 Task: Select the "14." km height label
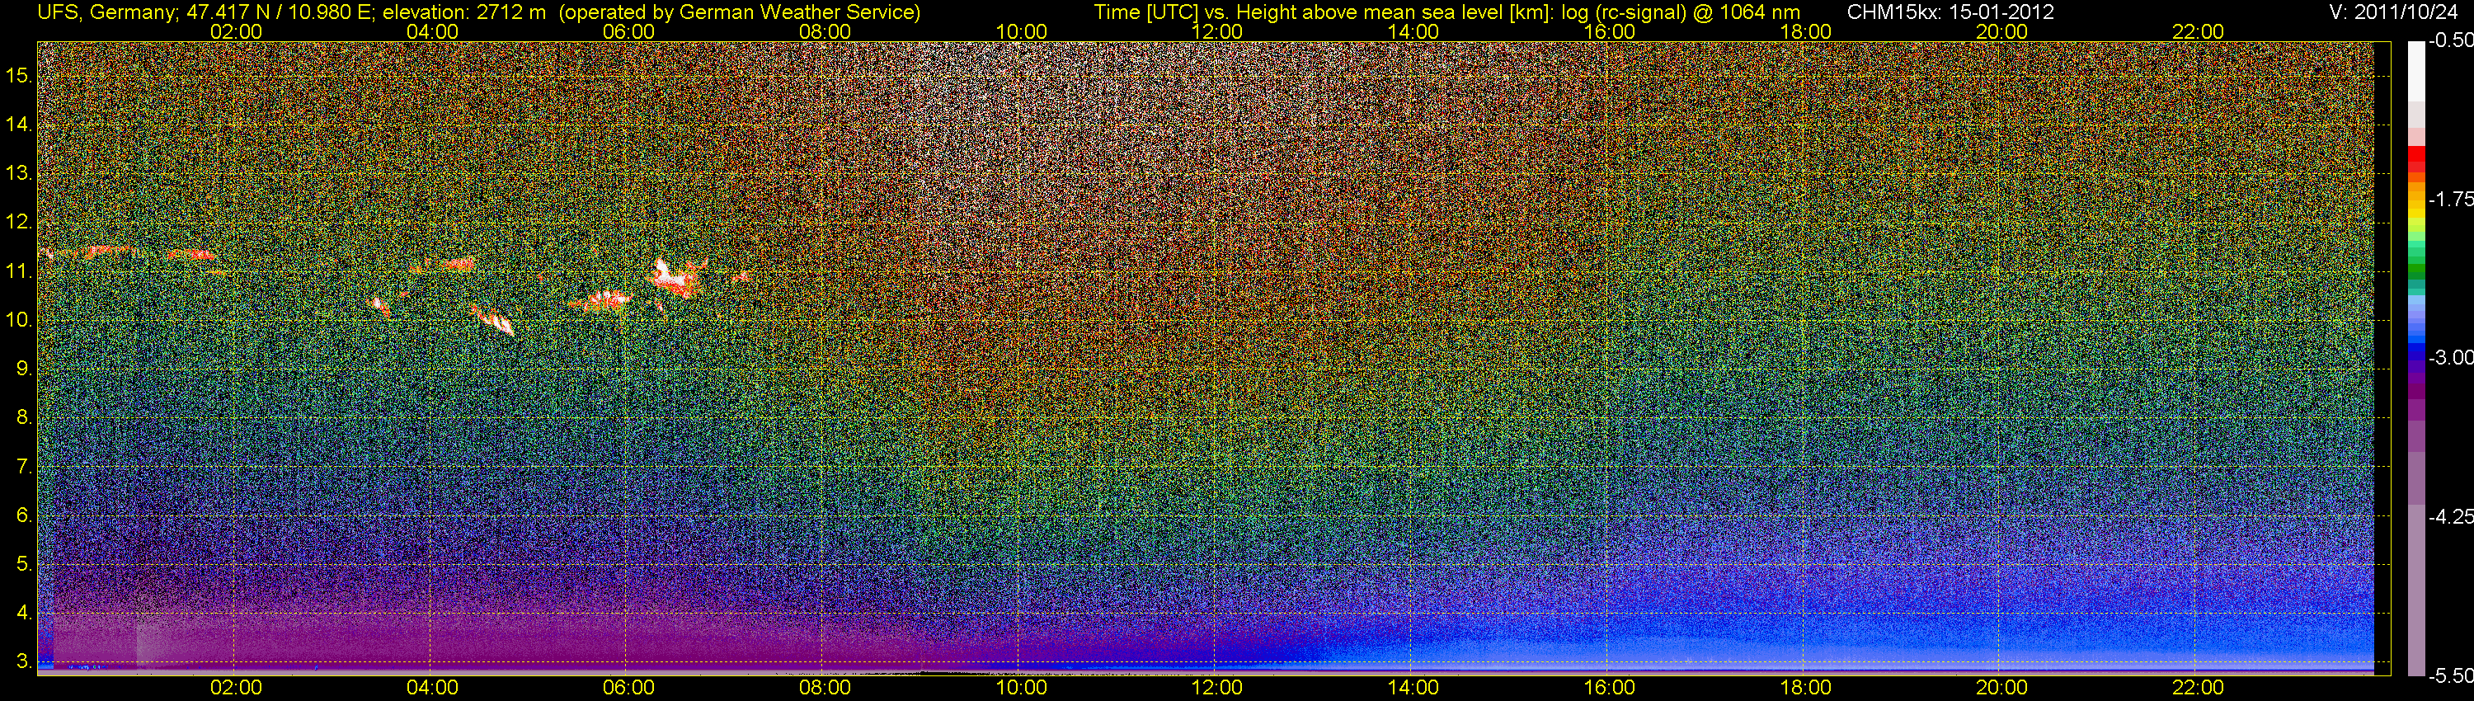(x=19, y=125)
